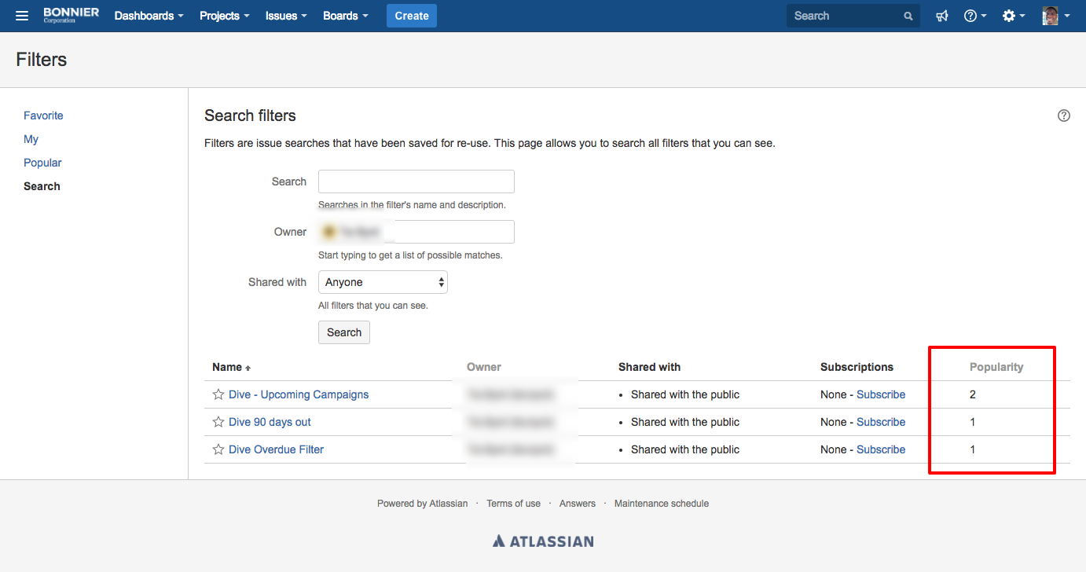Open the Atlassian logo link in footer
The width and height of the screenshot is (1086, 572).
click(543, 541)
